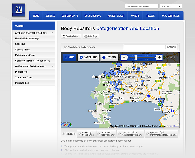
Task: Open ONLINE BOOKING navigation tab
Action: pos(93,16)
